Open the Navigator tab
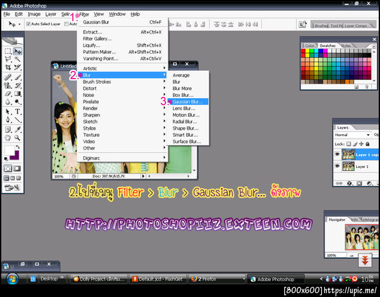 point(337,220)
